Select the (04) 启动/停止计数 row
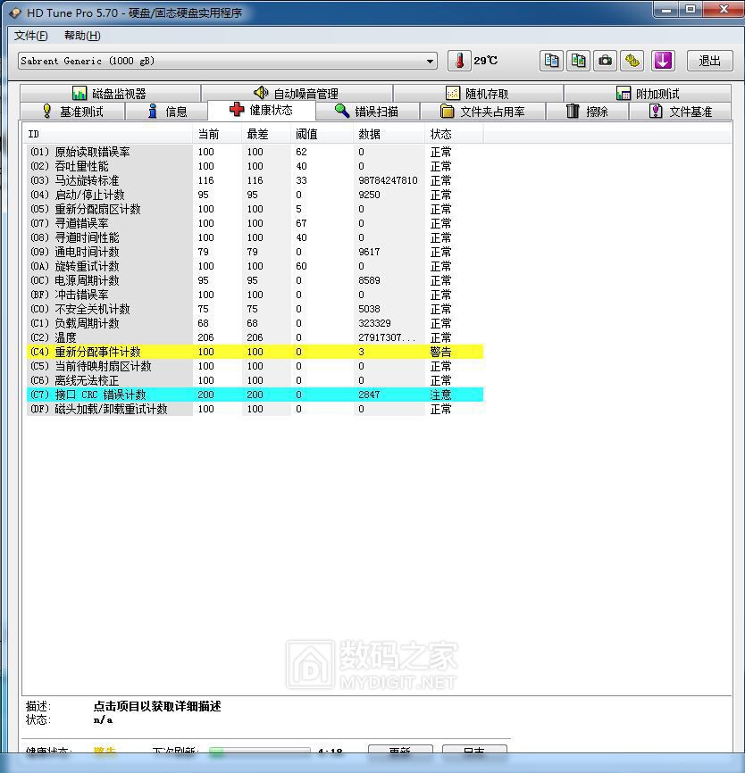 click(255, 195)
